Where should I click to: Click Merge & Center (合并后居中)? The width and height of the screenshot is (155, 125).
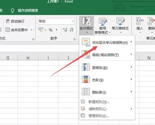click(17, 30)
